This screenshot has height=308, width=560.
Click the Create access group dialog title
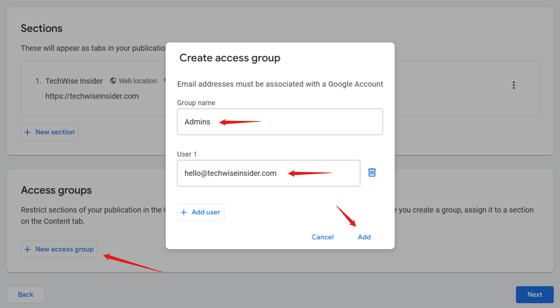(x=230, y=58)
